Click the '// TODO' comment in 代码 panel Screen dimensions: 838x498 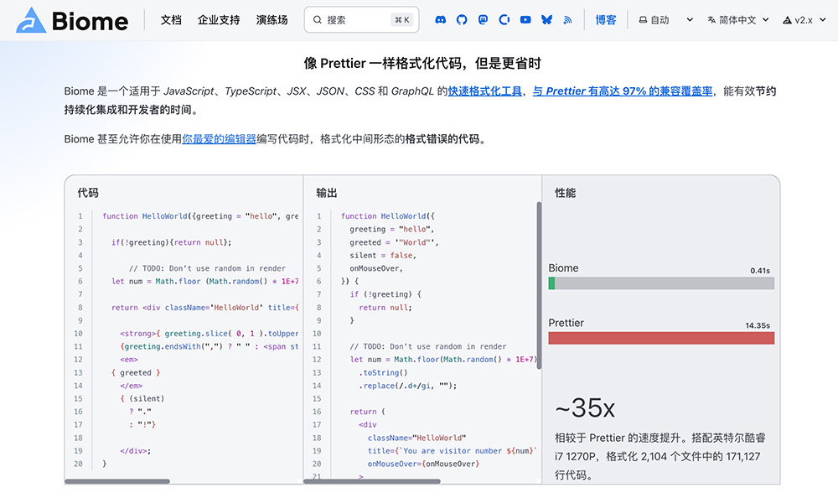pos(207,268)
